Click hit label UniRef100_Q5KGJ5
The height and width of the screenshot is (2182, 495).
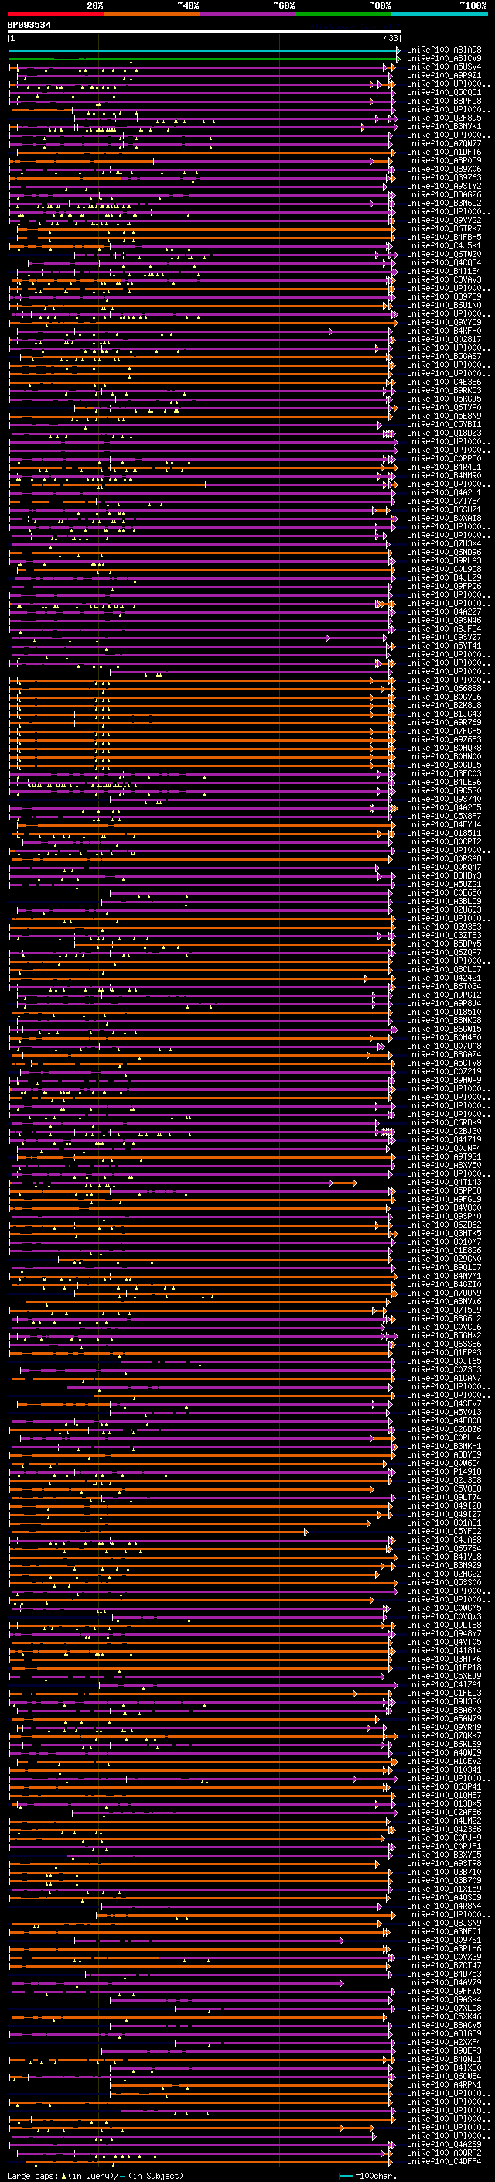444,399
